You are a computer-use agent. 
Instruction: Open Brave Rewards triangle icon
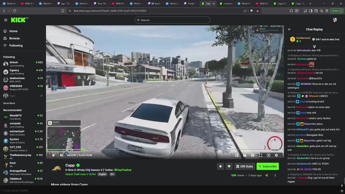click(258, 11)
